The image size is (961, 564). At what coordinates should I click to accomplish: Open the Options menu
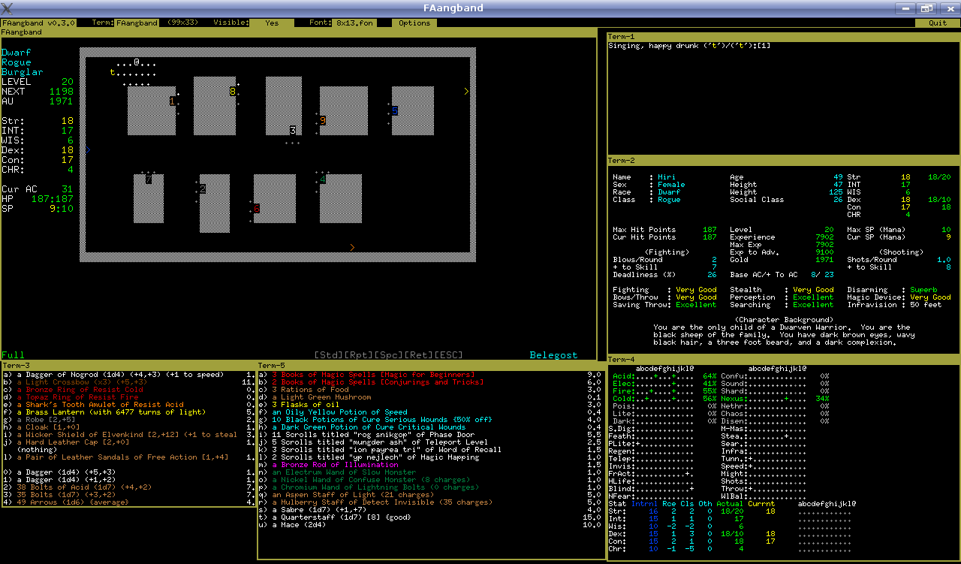[x=414, y=23]
